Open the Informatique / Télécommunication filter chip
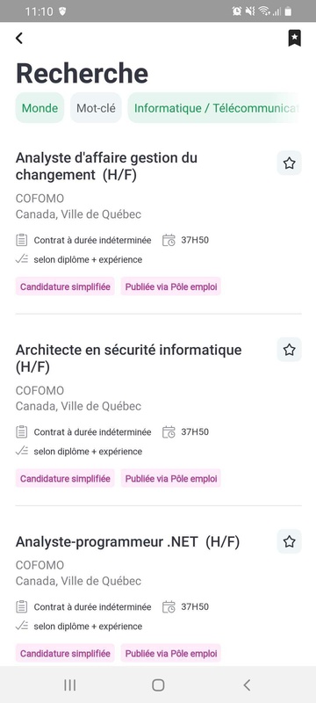Image resolution: width=316 pixels, height=703 pixels. (215, 108)
